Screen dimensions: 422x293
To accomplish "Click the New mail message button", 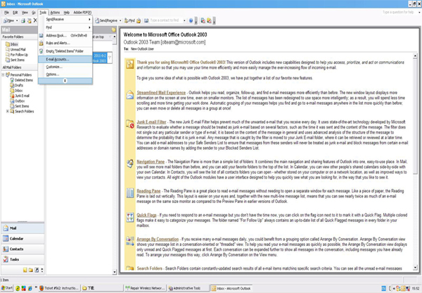I will coord(8,20).
